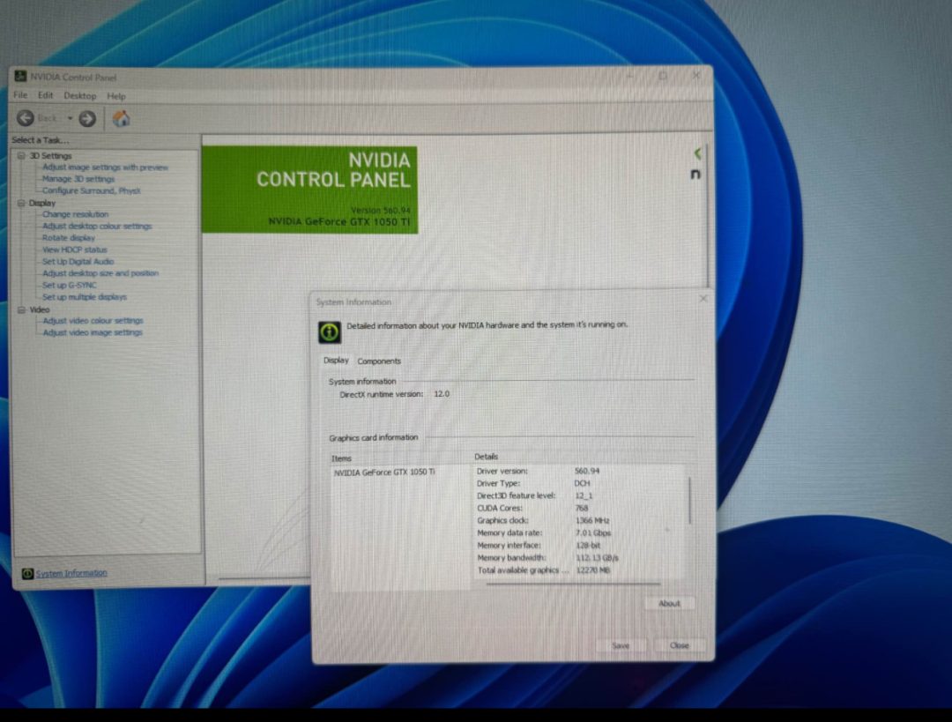The width and height of the screenshot is (952, 722).
Task: Open the System Information link
Action: click(71, 573)
